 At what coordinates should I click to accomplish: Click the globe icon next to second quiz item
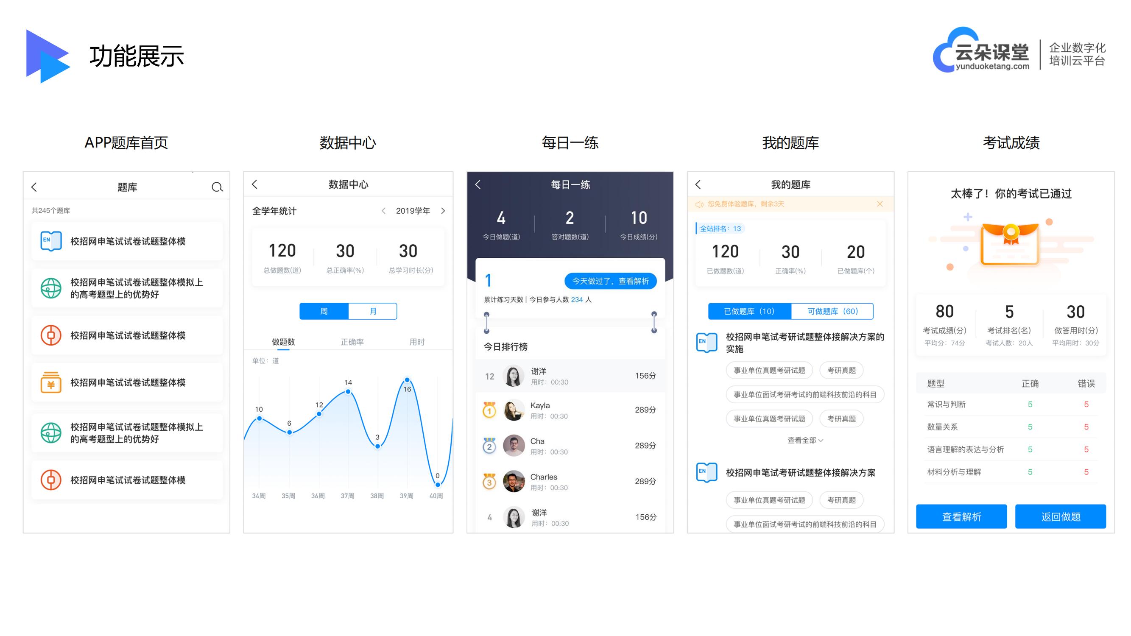point(49,287)
